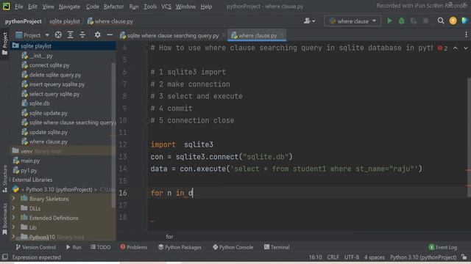Viewport: 471px width, 264px height.
Task: Click the stop process button
Action: click(x=425, y=21)
